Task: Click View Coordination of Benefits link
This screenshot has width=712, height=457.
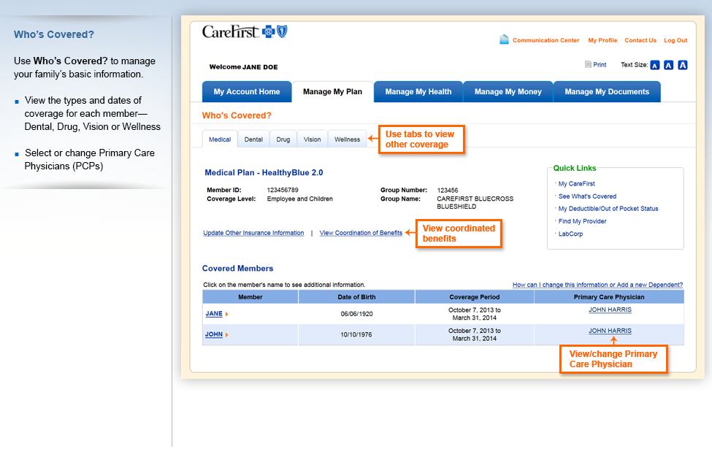Action: tap(361, 233)
